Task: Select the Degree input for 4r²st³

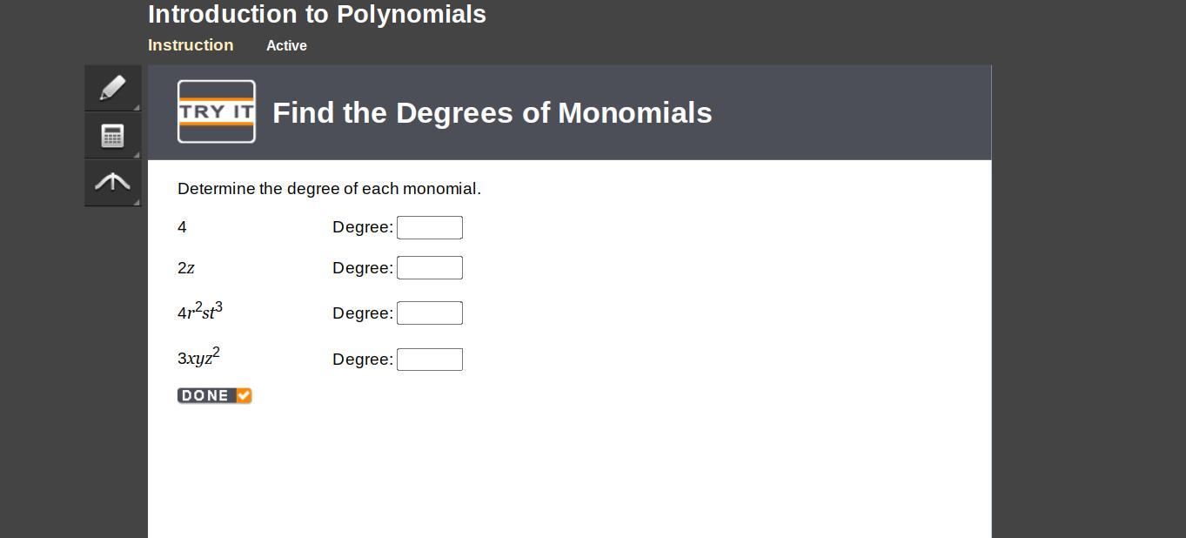Action: point(429,313)
